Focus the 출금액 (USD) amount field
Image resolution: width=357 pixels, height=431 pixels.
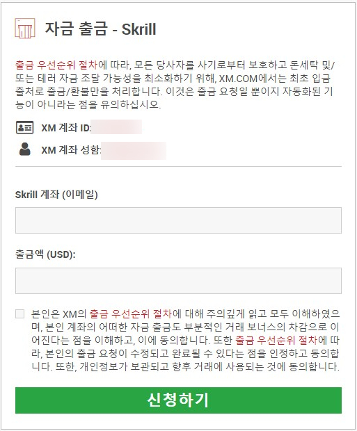(178, 281)
